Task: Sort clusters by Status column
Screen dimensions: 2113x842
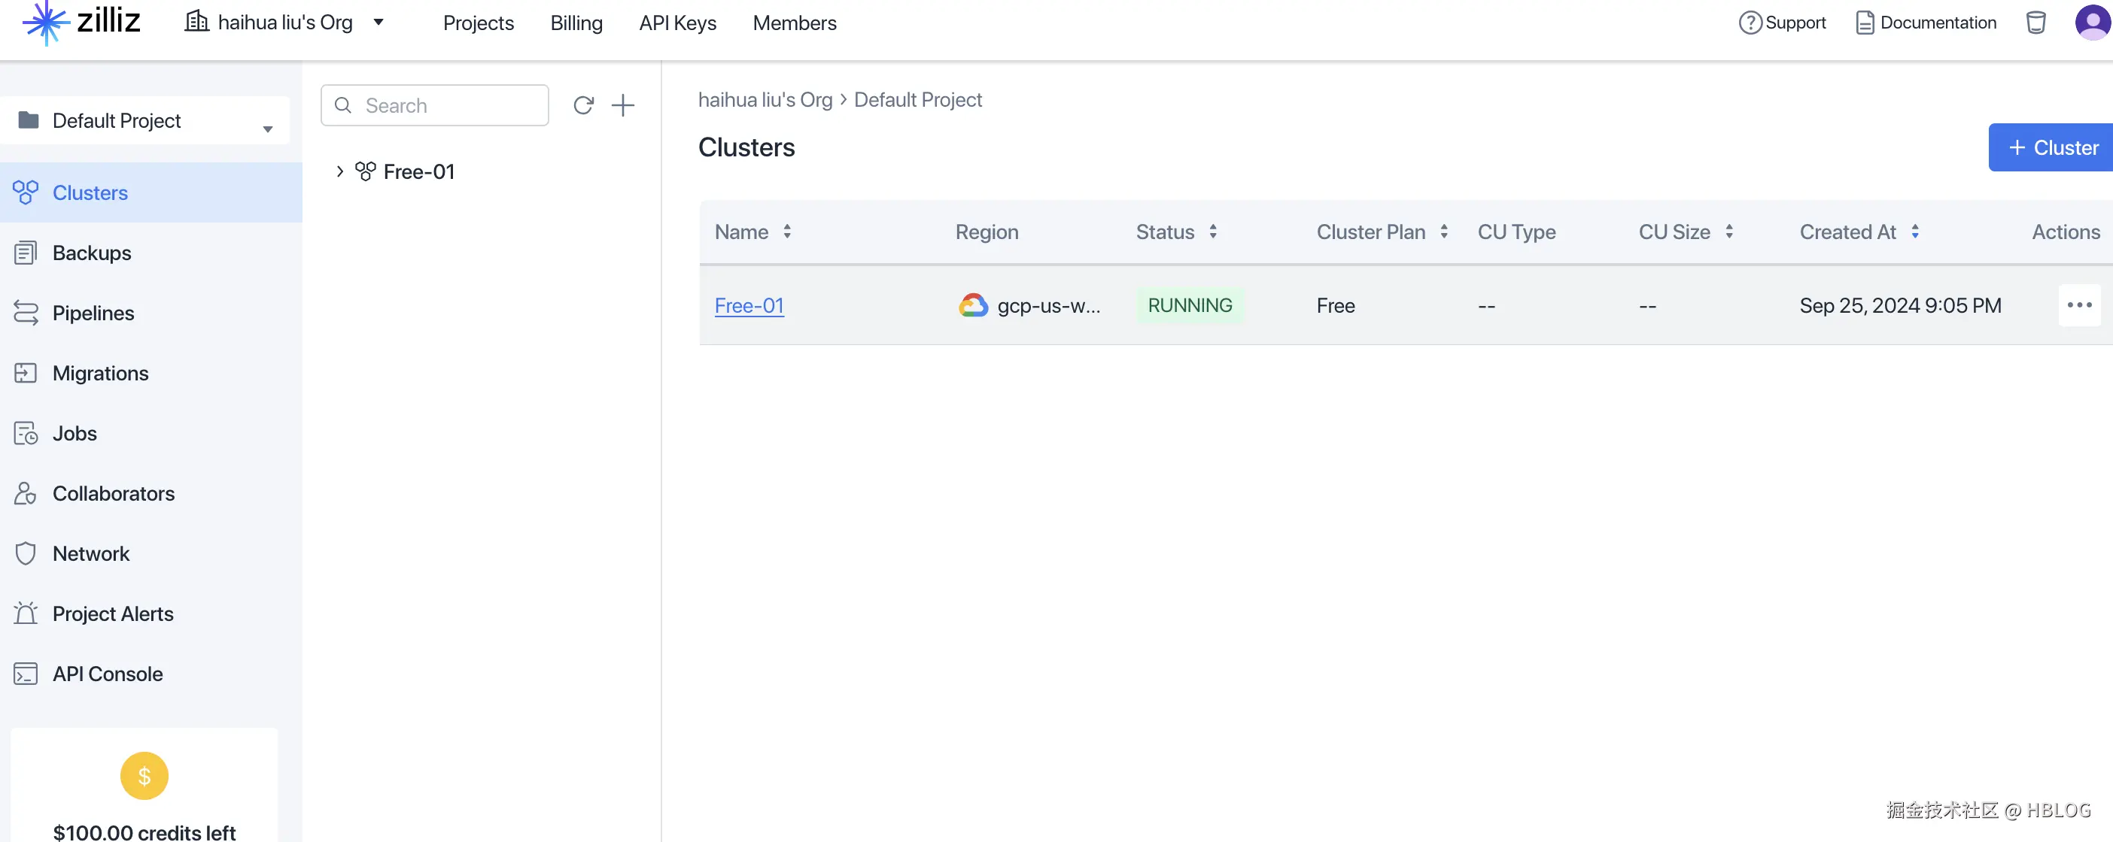Action: pyautogui.click(x=1212, y=232)
